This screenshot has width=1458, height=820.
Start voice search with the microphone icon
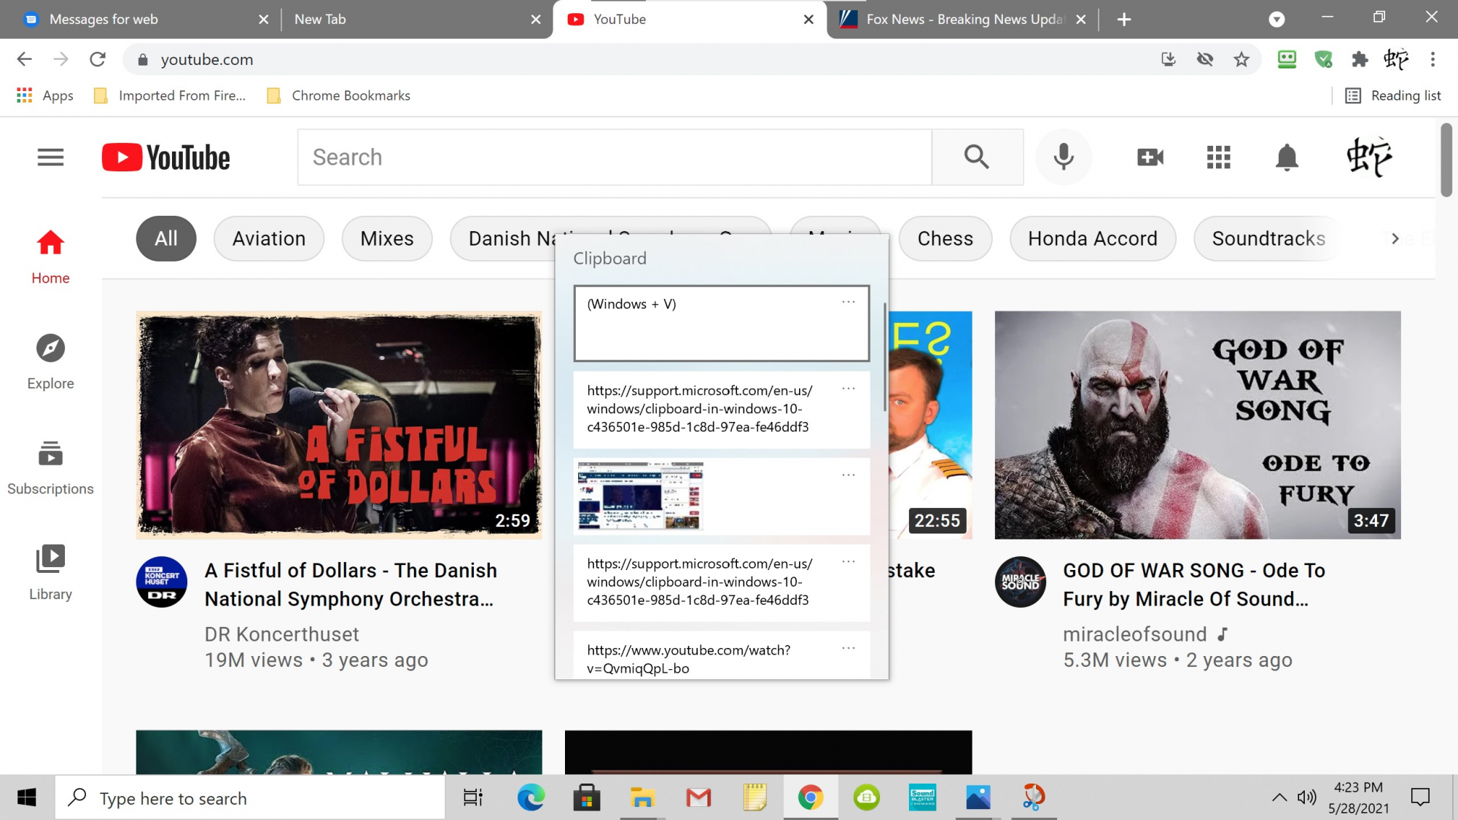1064,157
